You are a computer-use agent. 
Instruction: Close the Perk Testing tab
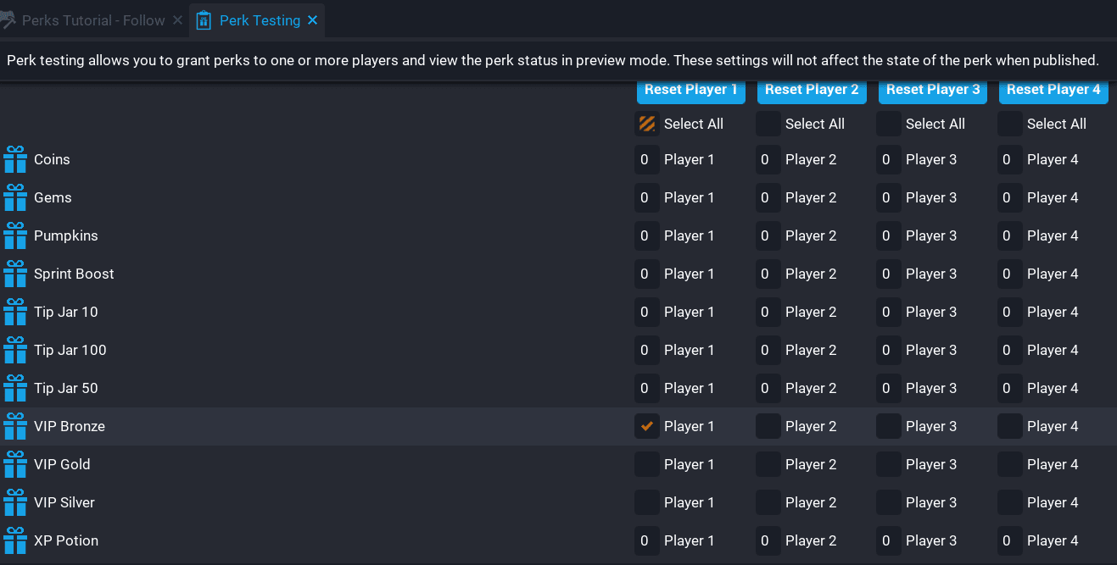(x=312, y=20)
